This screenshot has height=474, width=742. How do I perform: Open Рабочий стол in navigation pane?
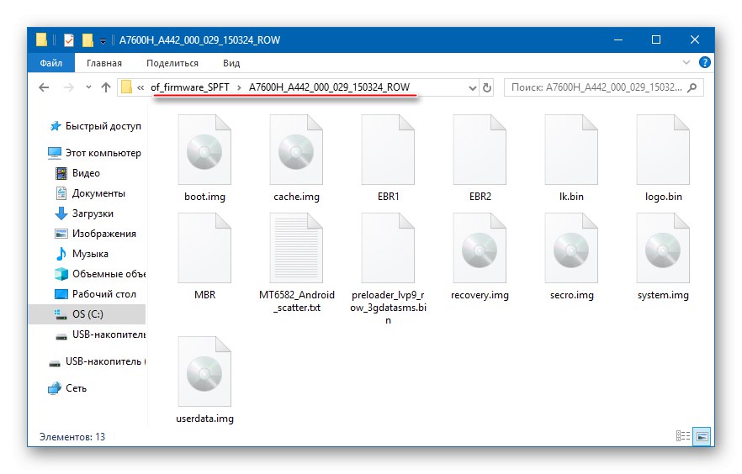pos(96,294)
